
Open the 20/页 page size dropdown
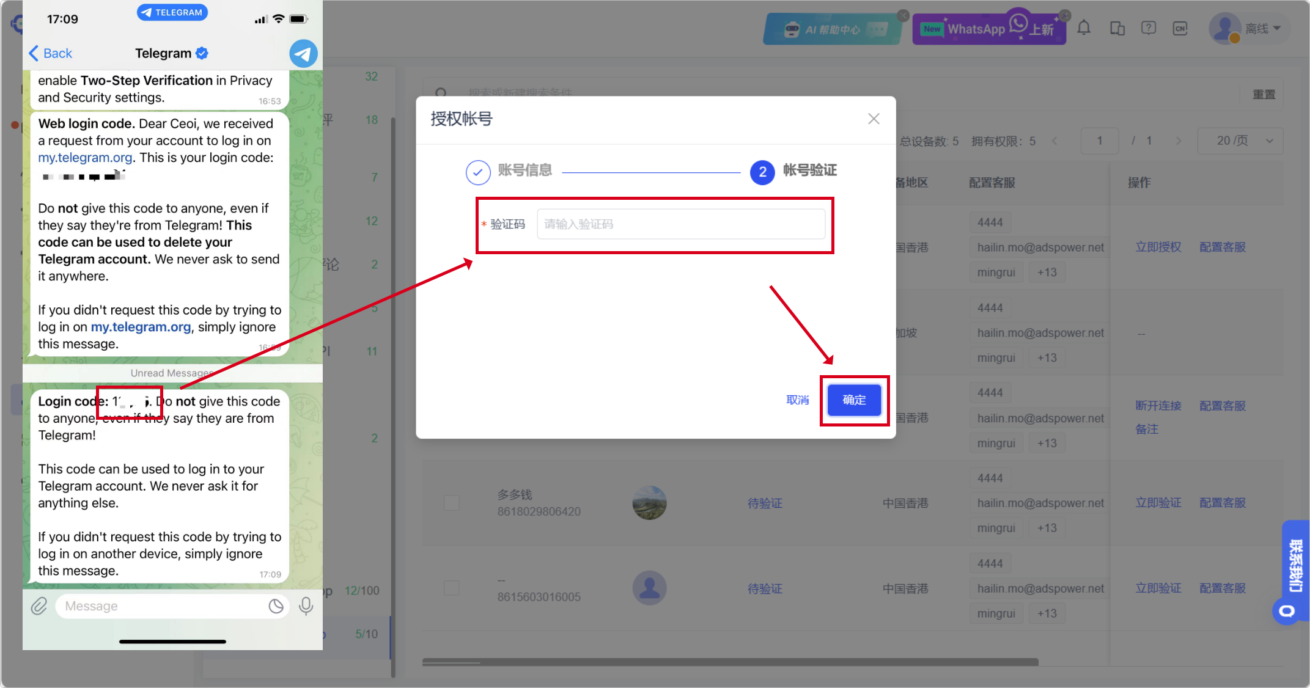[1240, 141]
